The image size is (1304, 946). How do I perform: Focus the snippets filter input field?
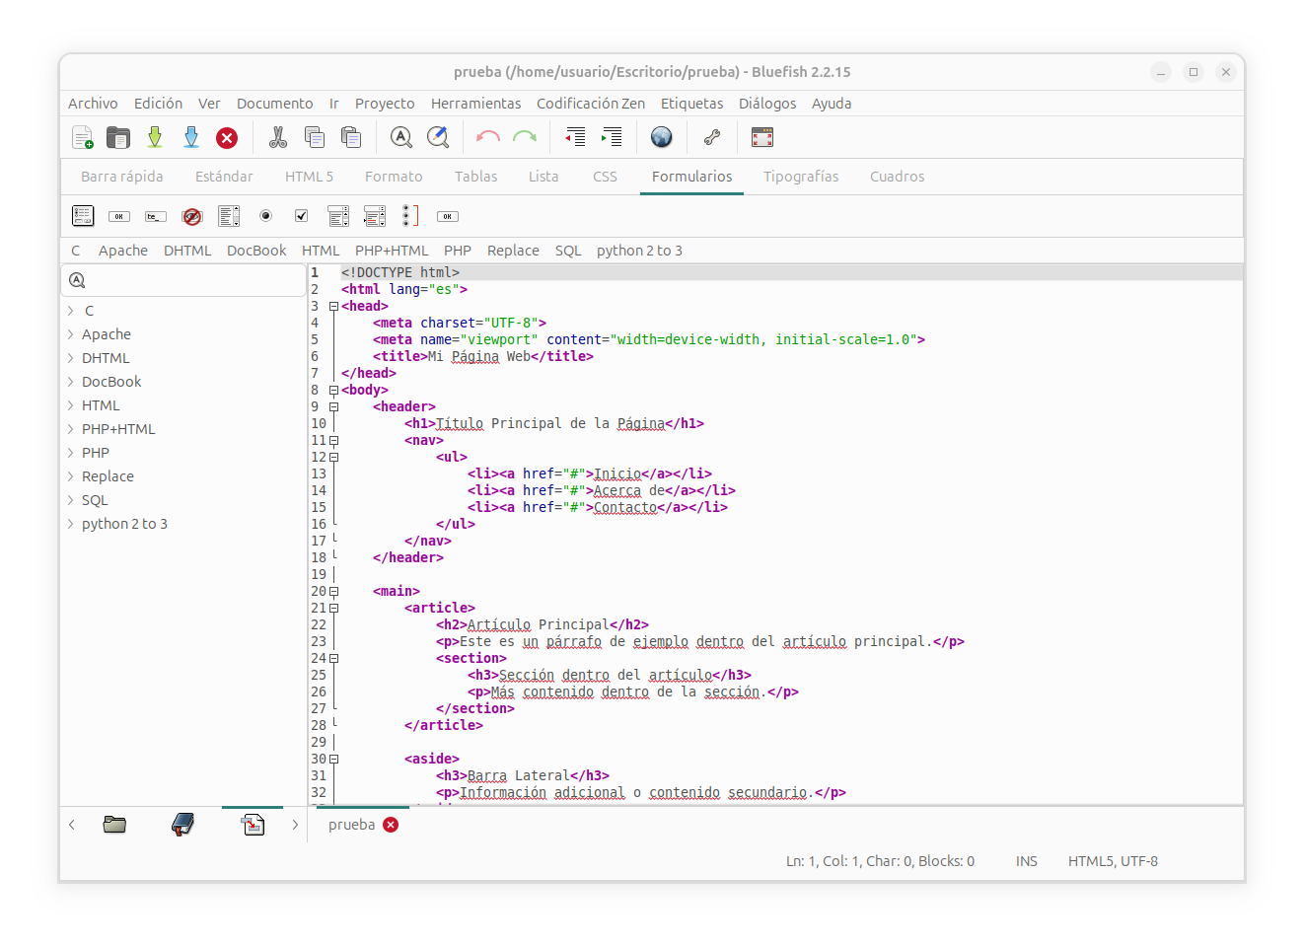point(183,280)
